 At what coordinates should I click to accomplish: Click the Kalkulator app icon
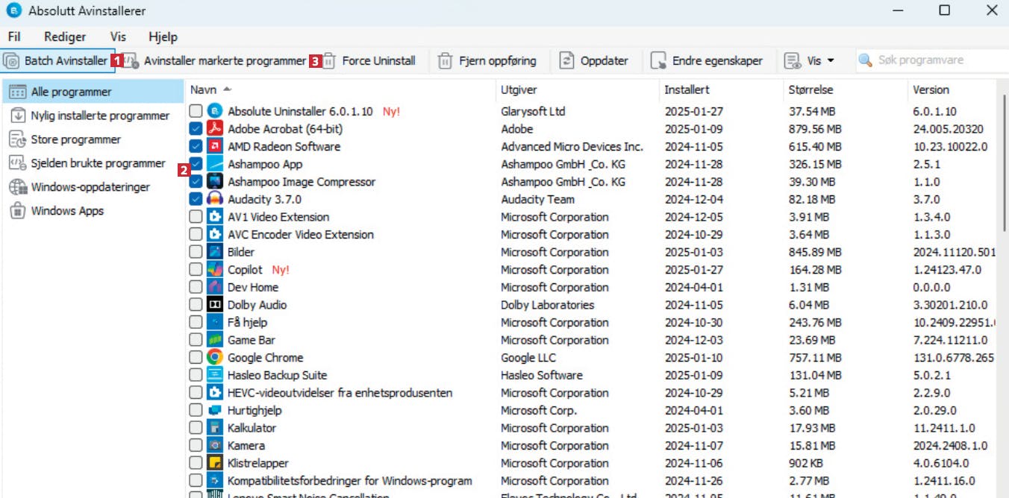point(215,428)
